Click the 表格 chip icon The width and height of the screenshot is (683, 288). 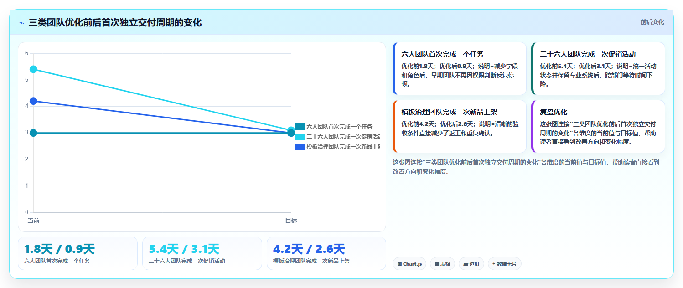[437, 264]
